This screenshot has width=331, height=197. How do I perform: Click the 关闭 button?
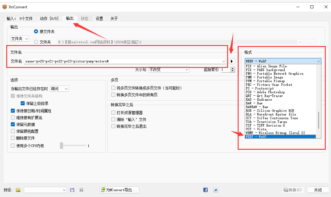(x=318, y=190)
